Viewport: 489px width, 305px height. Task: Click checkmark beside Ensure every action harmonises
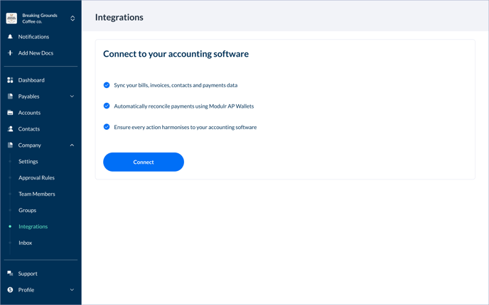pyautogui.click(x=107, y=127)
